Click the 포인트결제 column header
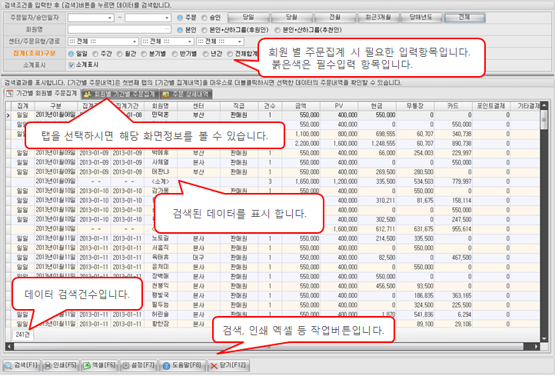Image resolution: width=555 pixels, height=376 pixels. click(x=491, y=106)
